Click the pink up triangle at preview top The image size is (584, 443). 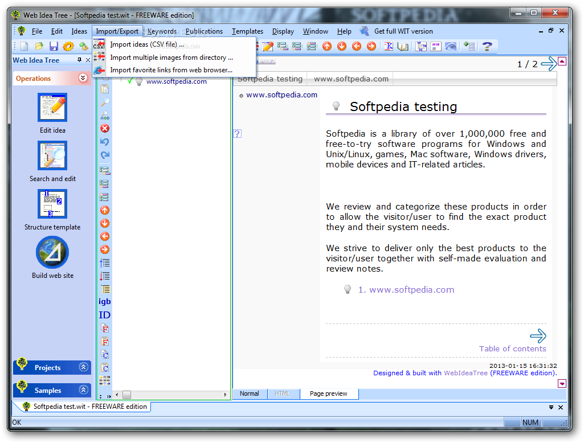562,61
